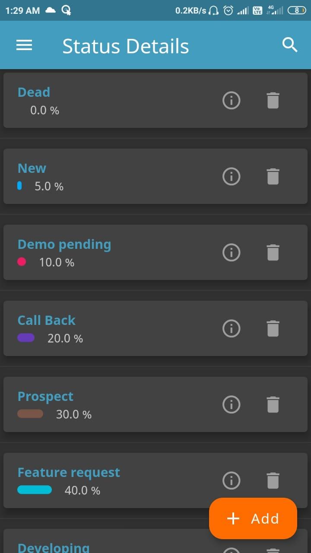Remove the Call Back status
Image resolution: width=311 pixels, height=553 pixels.
[273, 328]
